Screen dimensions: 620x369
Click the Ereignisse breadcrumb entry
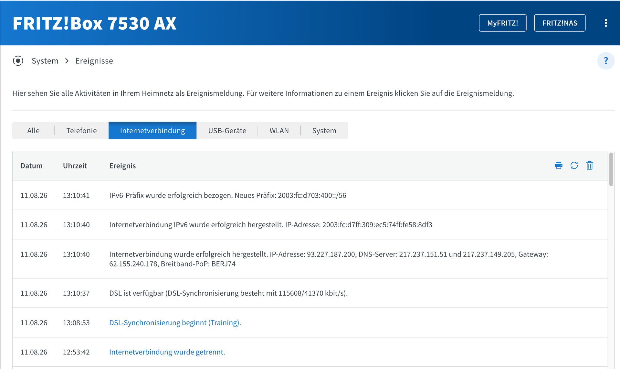pyautogui.click(x=94, y=61)
